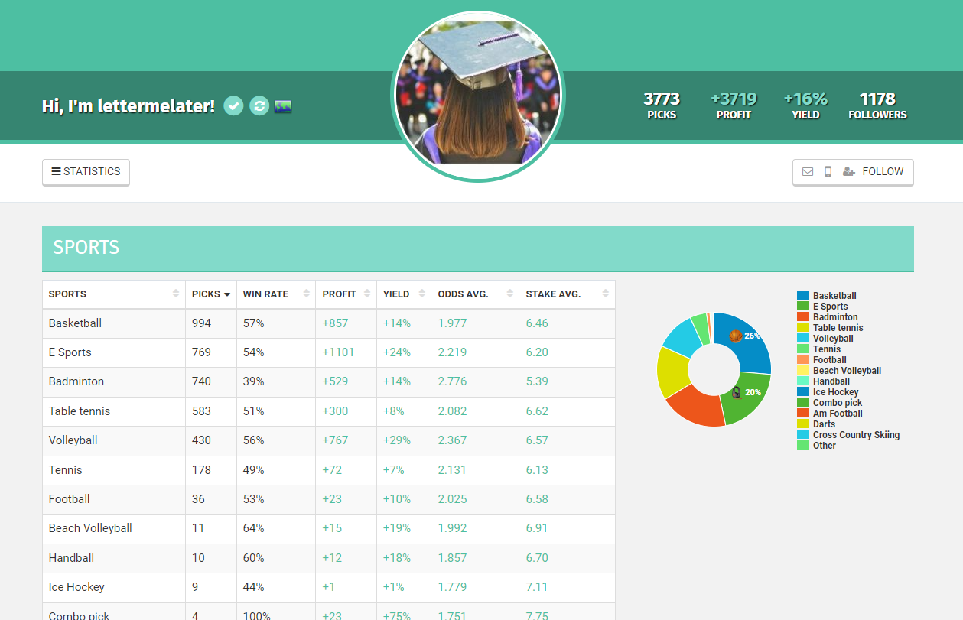Click the yellow Table tennis donut segment

click(x=673, y=372)
